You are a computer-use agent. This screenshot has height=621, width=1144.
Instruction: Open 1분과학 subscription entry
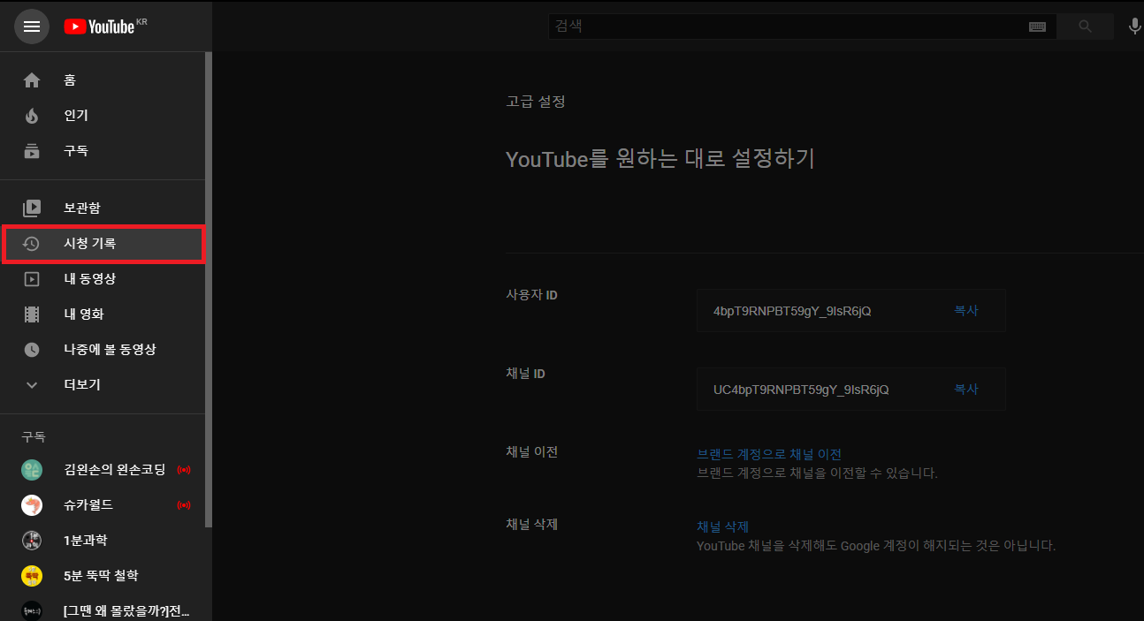103,541
